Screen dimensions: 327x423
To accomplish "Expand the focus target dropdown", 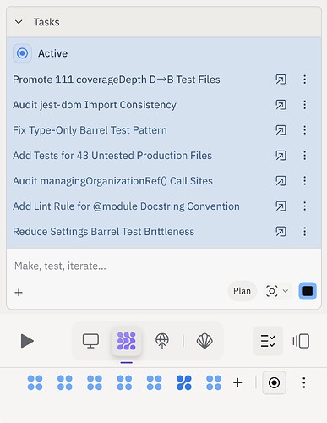I will pos(277,291).
